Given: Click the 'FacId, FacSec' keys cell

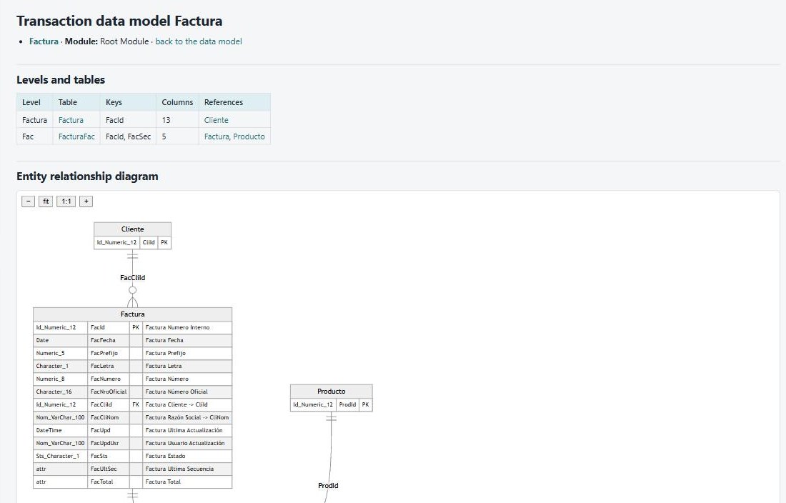Looking at the screenshot, I should tap(128, 136).
